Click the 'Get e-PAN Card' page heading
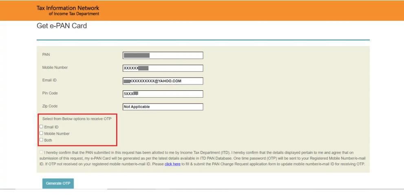 pyautogui.click(x=62, y=26)
